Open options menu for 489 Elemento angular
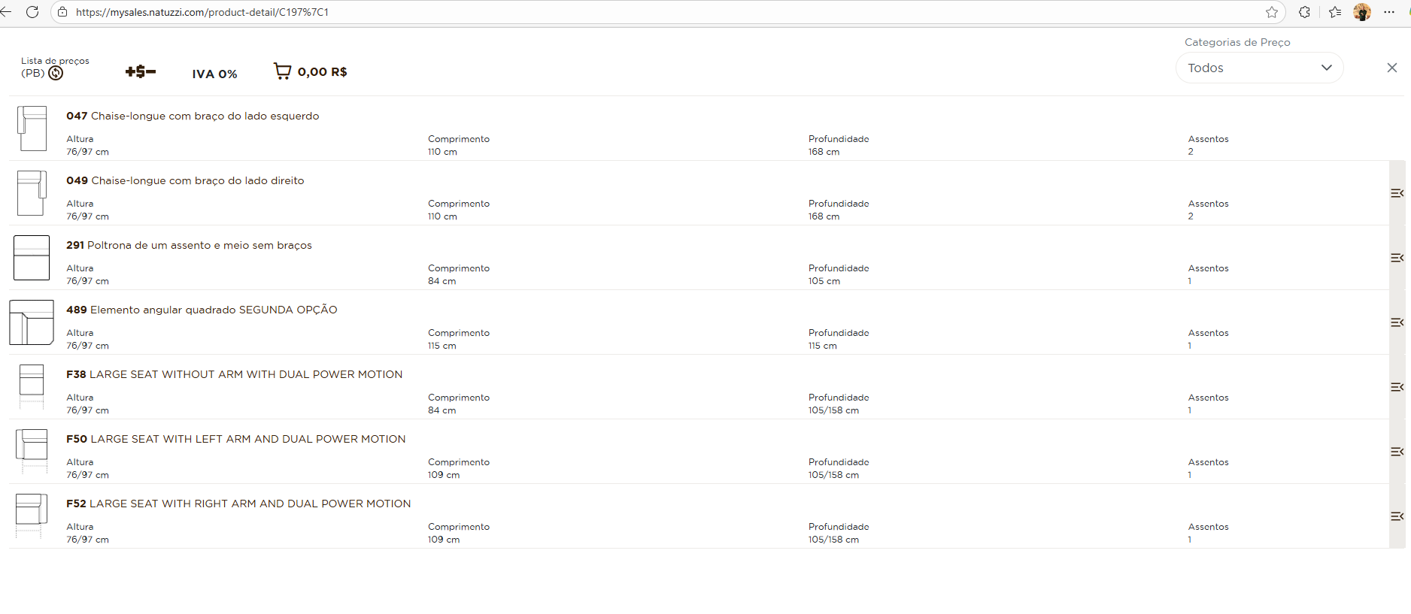Screen dimensions: 1411x614 point(1397,322)
